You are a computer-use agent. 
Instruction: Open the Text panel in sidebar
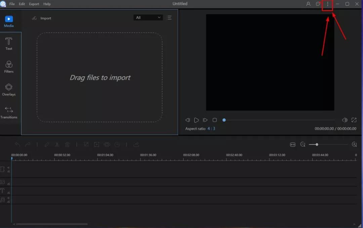click(9, 44)
